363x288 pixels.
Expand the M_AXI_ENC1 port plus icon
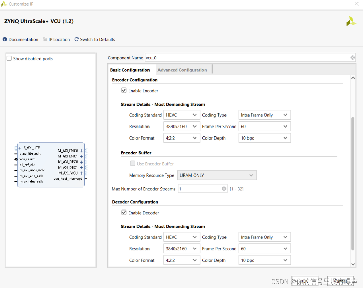[x=81, y=156]
